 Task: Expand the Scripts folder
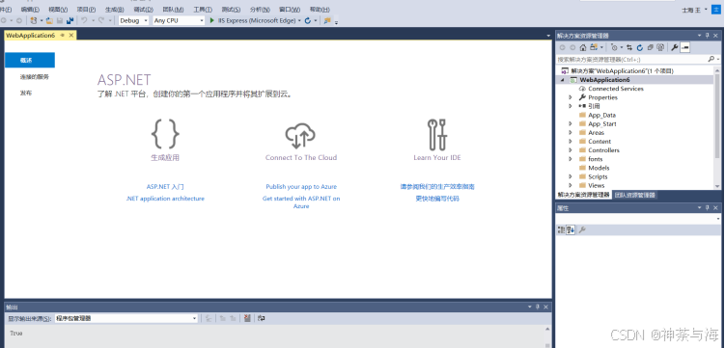click(571, 176)
